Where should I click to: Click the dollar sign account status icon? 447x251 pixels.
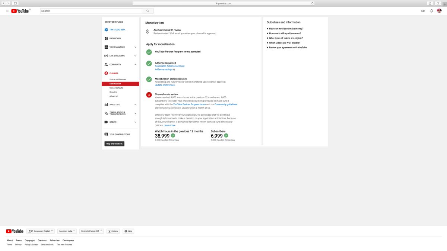pos(148,32)
